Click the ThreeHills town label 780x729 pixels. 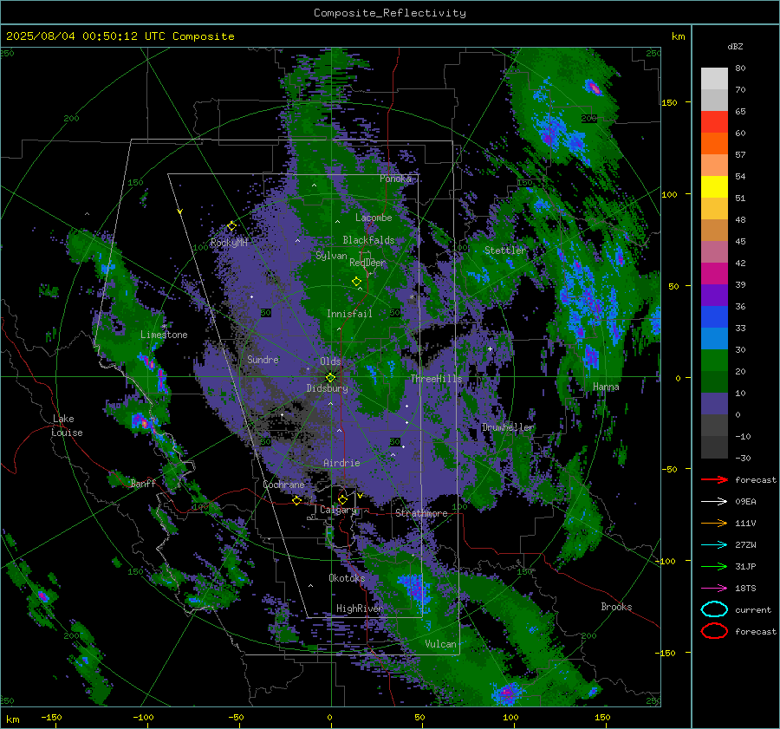point(436,379)
